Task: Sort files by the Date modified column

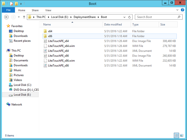Action: pos(113,25)
